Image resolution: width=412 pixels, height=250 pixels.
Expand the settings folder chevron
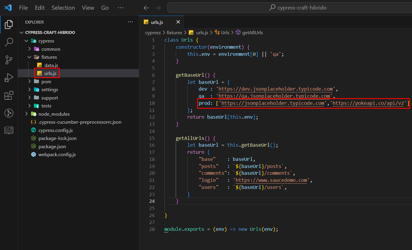(x=29, y=89)
